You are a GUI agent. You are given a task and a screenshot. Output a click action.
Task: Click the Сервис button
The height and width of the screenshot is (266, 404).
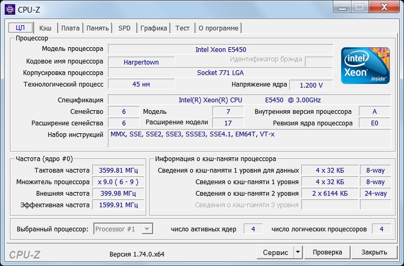[276, 252]
